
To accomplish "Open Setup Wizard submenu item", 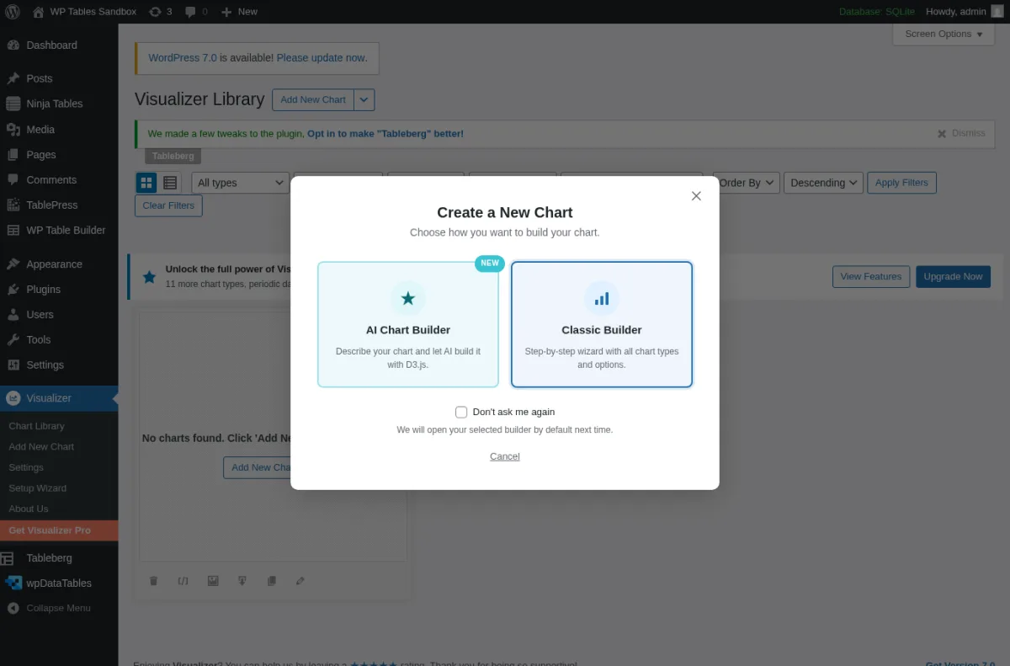I will (37, 488).
